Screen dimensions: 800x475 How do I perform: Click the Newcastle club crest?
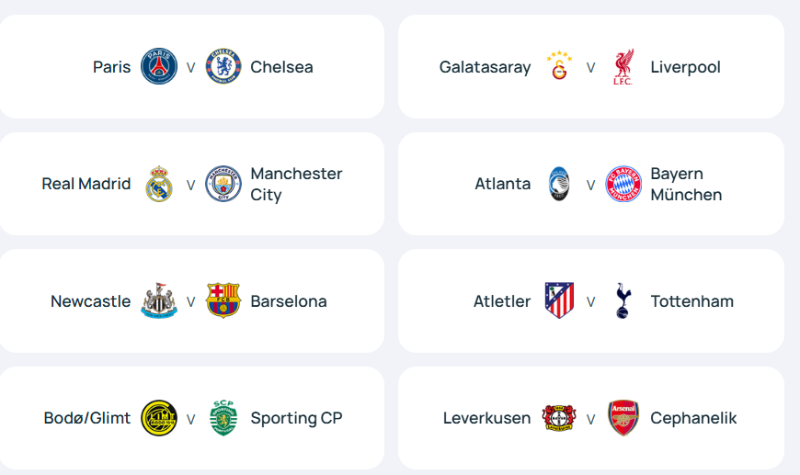(x=159, y=301)
